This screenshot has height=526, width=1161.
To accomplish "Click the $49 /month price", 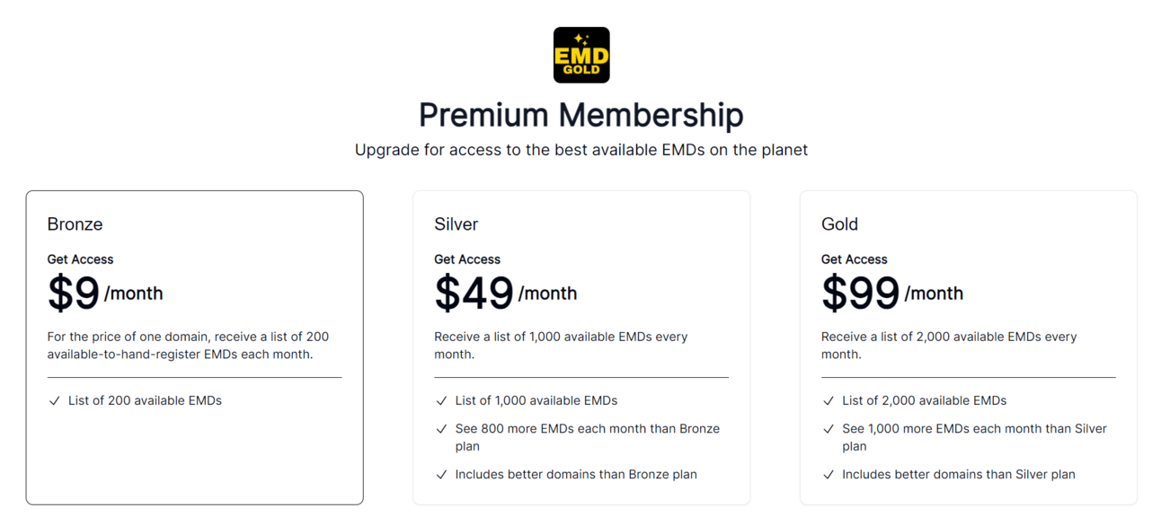I will tap(506, 293).
